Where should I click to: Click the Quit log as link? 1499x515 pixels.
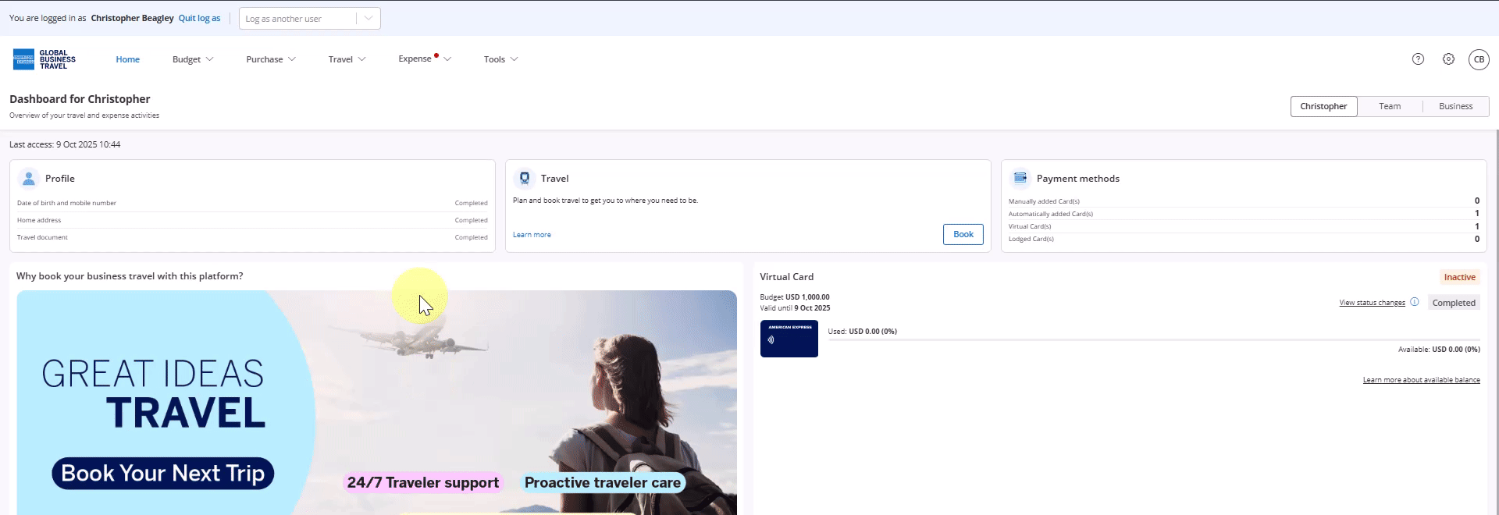tap(199, 18)
